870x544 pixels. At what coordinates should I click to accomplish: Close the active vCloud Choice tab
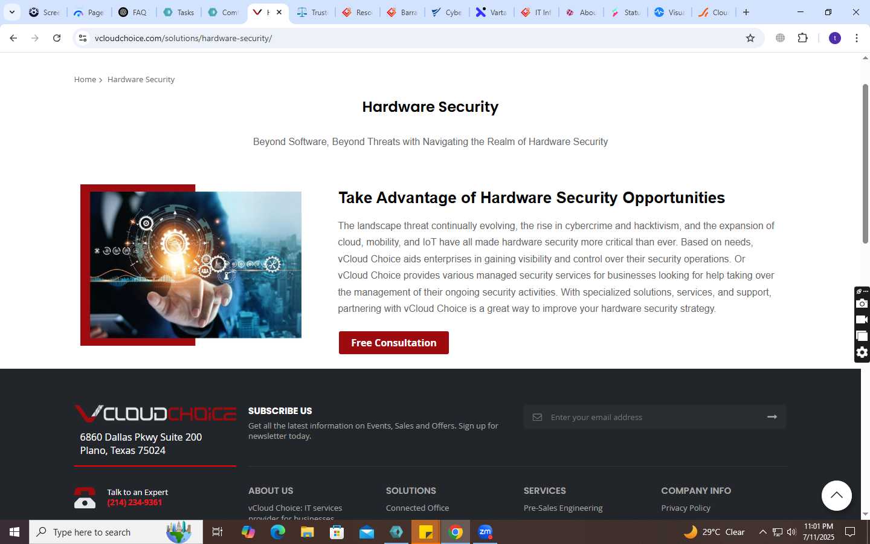click(279, 12)
